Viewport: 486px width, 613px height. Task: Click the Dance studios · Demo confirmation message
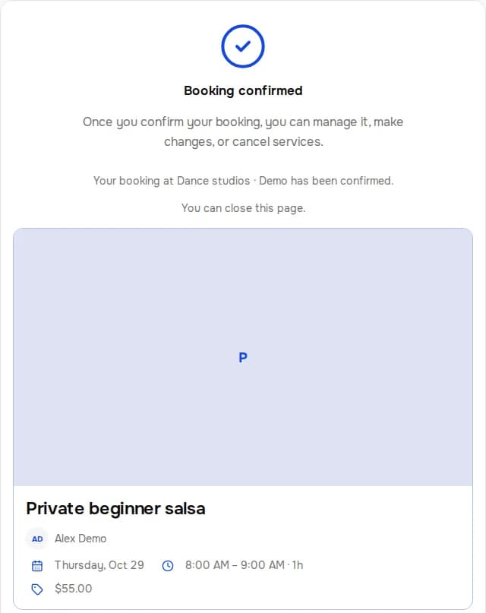pyautogui.click(x=243, y=181)
